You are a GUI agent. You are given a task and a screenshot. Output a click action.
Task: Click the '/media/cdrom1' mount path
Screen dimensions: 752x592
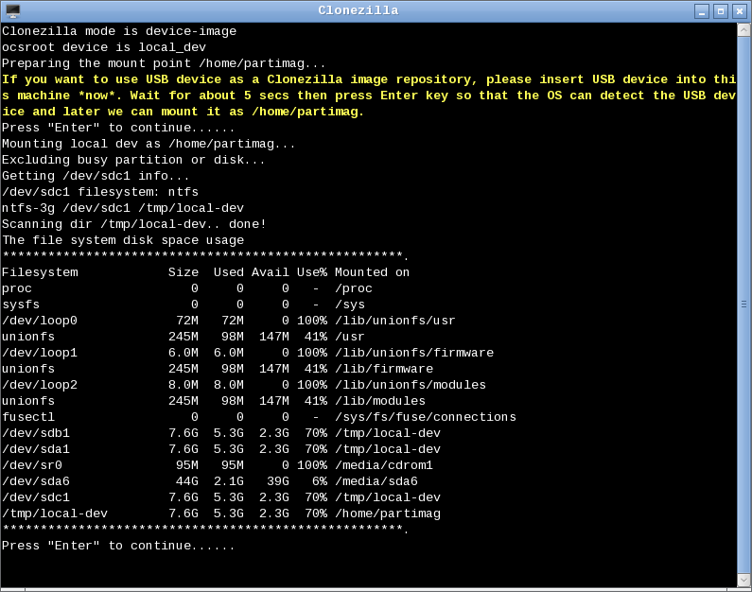pyautogui.click(x=384, y=465)
